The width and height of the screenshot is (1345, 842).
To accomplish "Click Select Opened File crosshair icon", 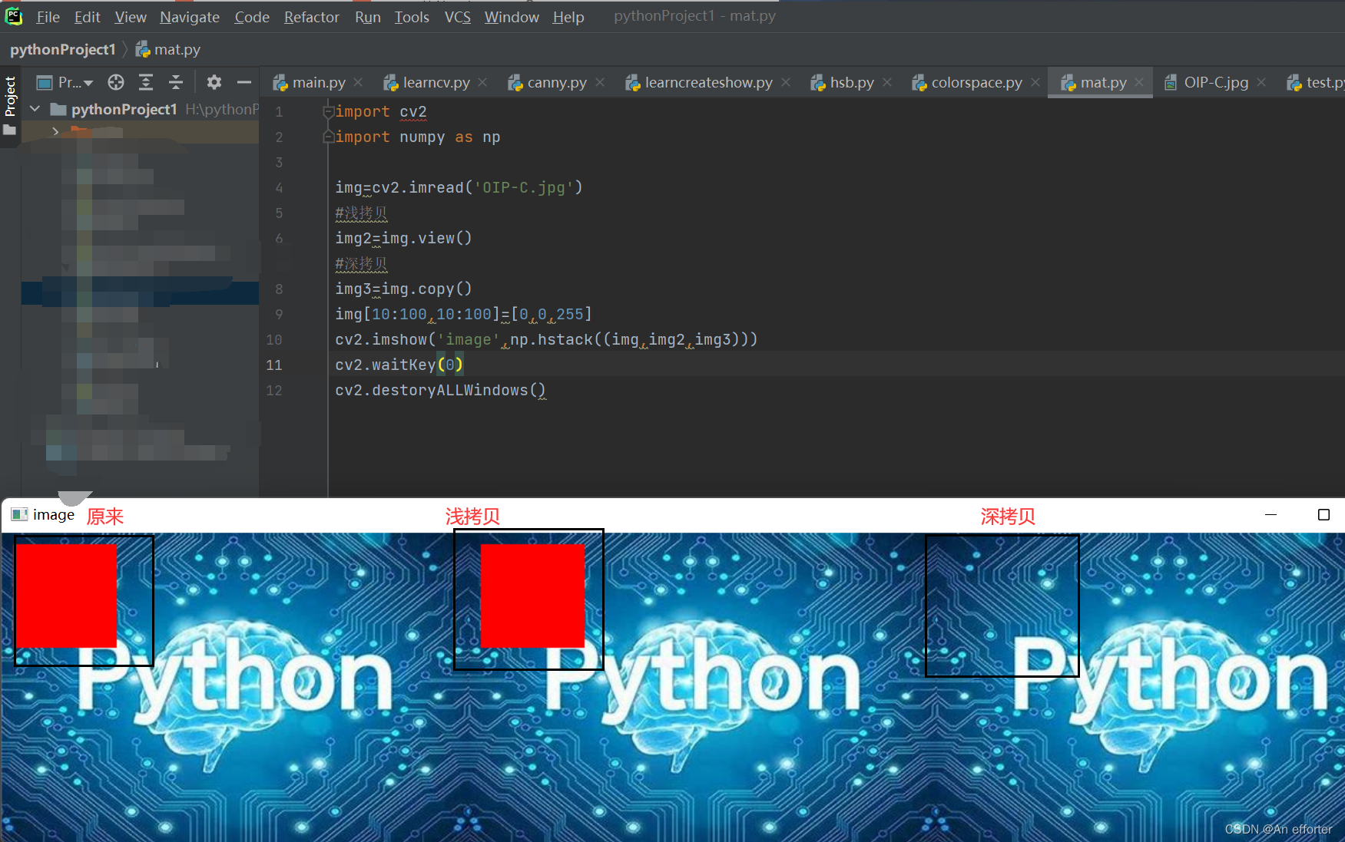I will (116, 82).
